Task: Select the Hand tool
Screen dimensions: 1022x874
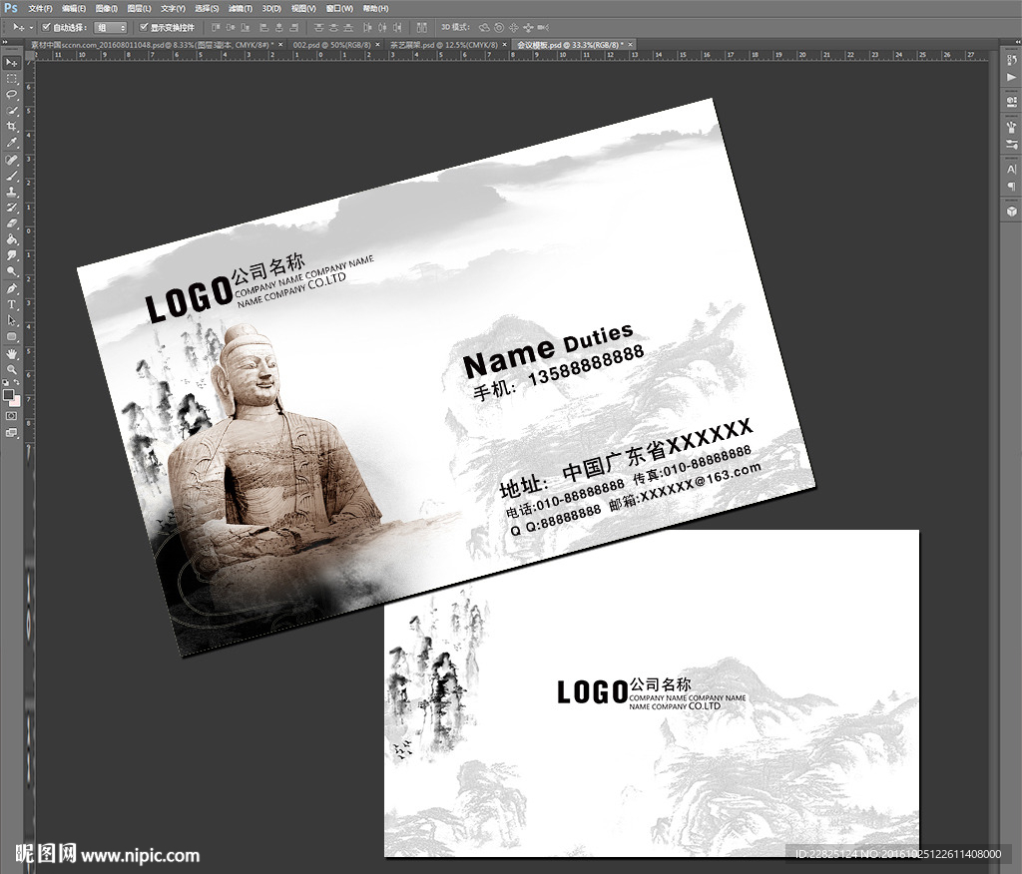Action: click(x=12, y=354)
